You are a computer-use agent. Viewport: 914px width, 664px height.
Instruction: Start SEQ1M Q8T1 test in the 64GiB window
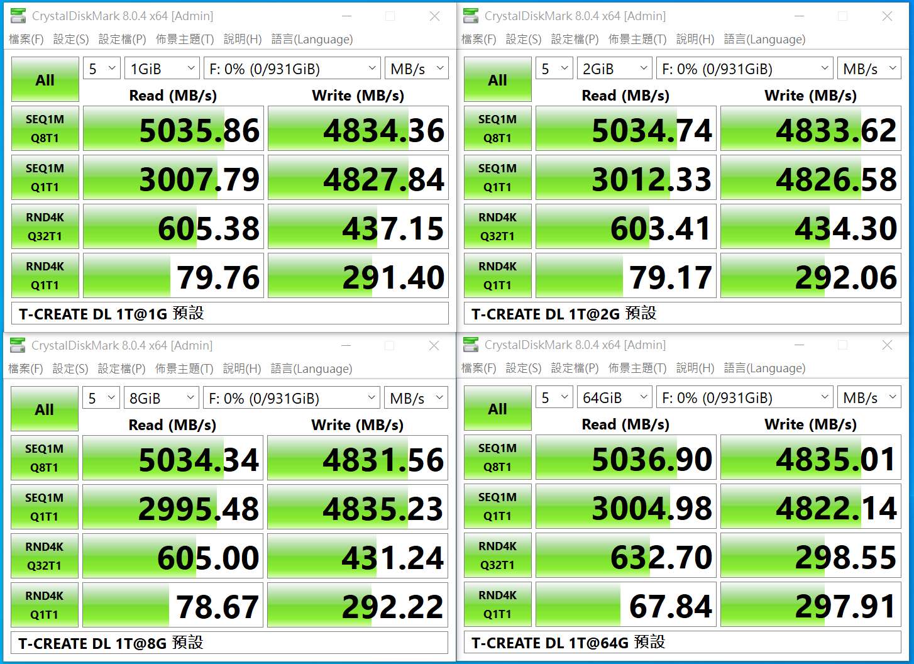pyautogui.click(x=498, y=458)
